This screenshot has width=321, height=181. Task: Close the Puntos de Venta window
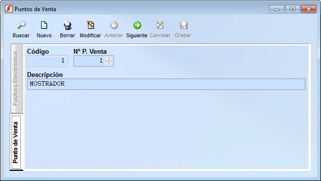(309, 9)
